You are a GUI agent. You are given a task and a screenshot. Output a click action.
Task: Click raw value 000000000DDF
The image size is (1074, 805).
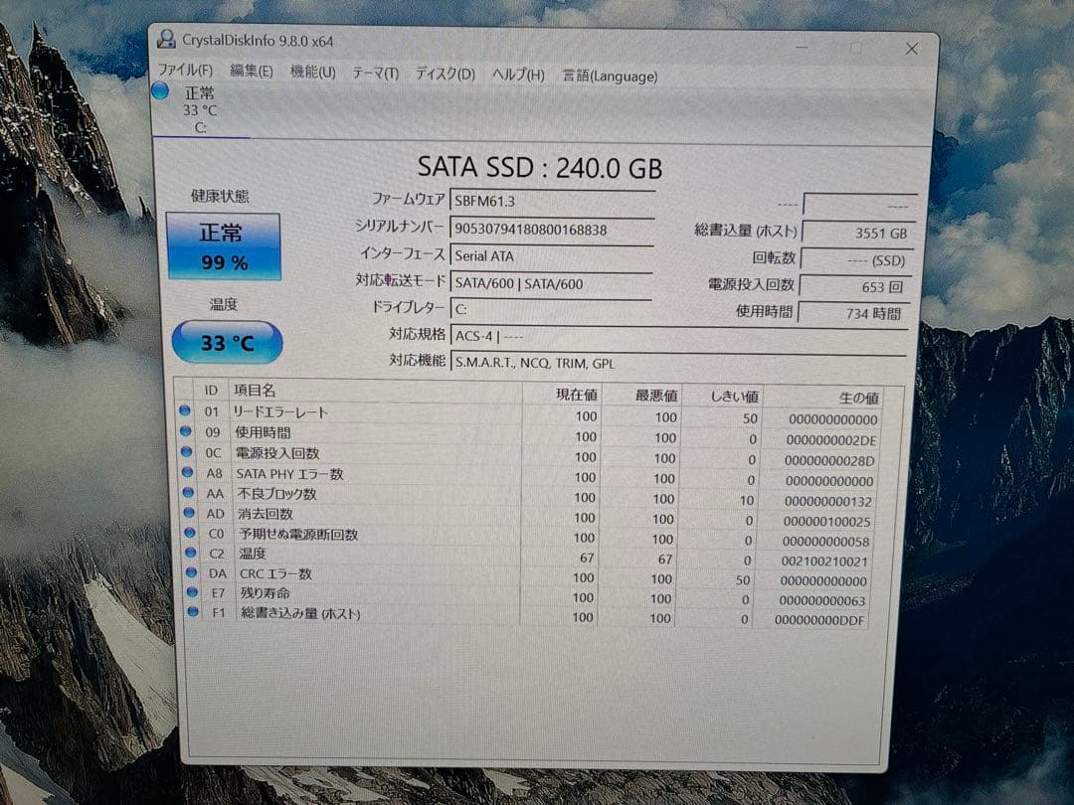point(819,620)
